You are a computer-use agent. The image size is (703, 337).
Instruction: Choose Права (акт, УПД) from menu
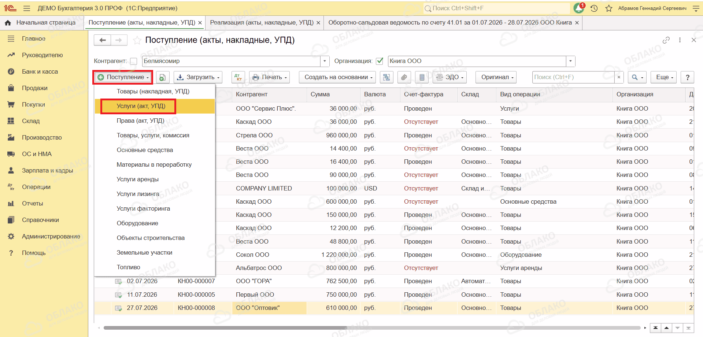[155, 121]
